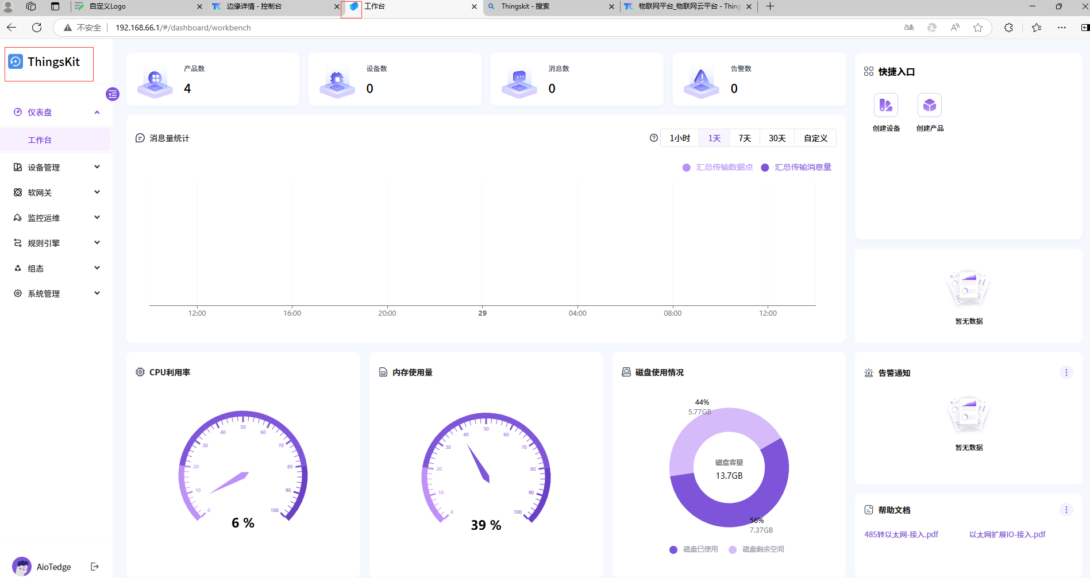Click the 系统管理 gear icon in sidebar
The width and height of the screenshot is (1090, 578).
tap(18, 294)
